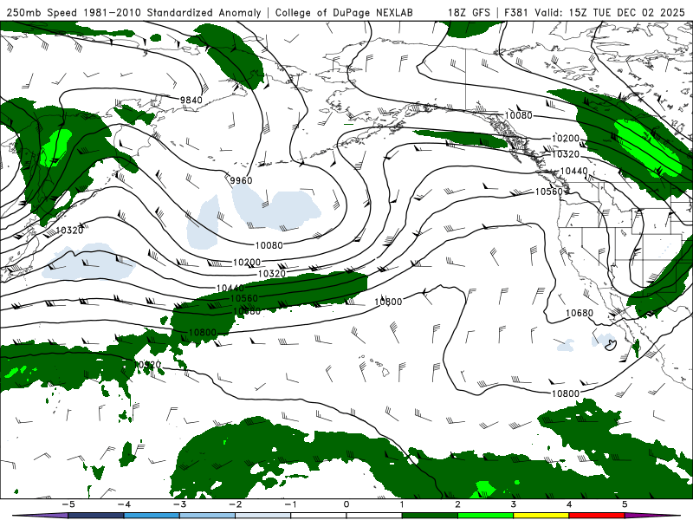Image resolution: width=693 pixels, height=520 pixels.
Task: Click the '-5' colorbar tick label
Action: (x=68, y=504)
